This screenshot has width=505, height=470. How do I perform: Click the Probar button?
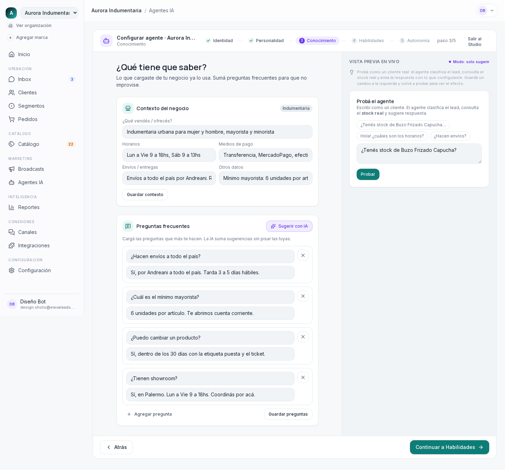pyautogui.click(x=368, y=174)
